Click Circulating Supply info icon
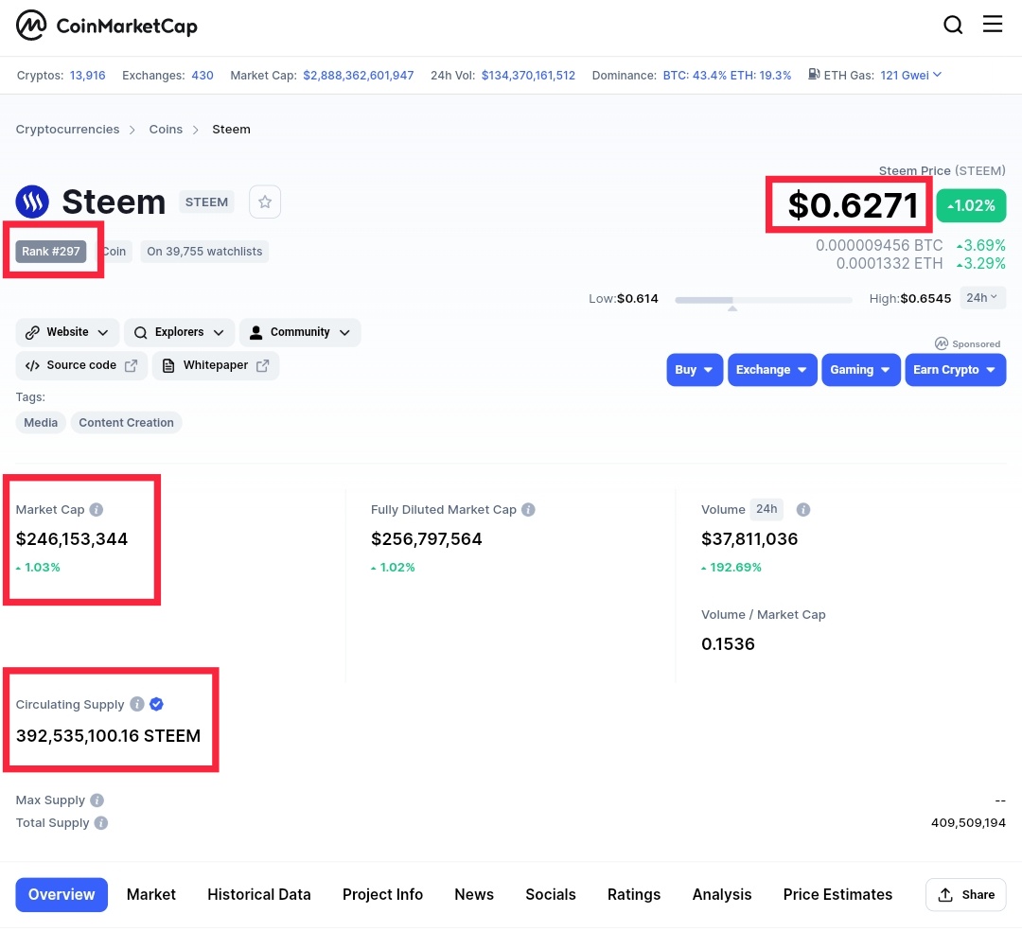The height and width of the screenshot is (949, 1022). click(137, 704)
